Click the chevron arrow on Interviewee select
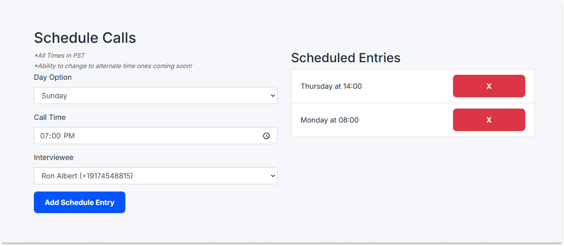 pos(272,176)
